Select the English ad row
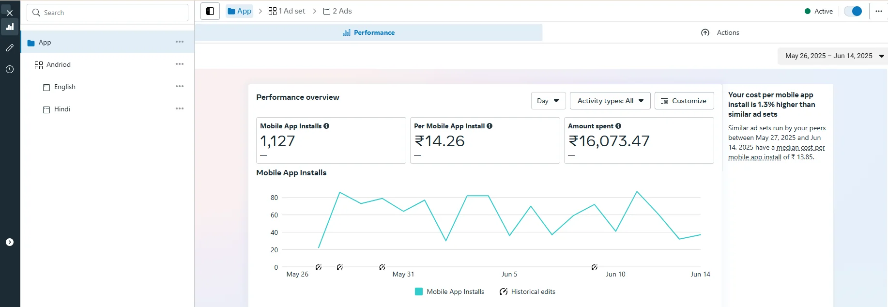The height and width of the screenshot is (307, 888). (107, 87)
